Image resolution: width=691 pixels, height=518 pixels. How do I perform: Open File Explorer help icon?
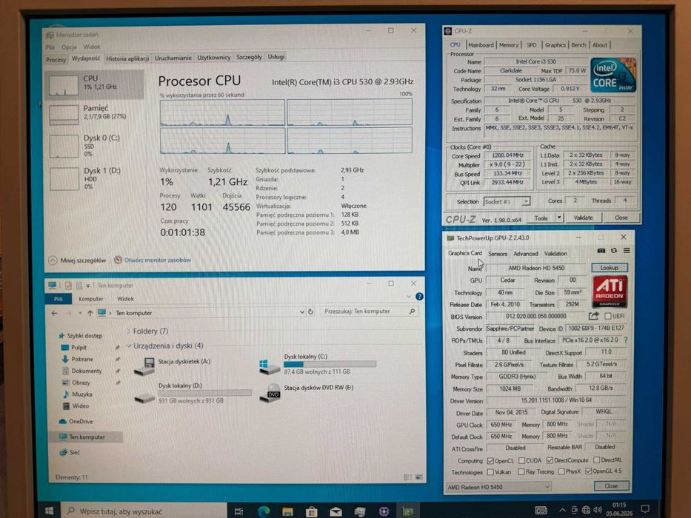point(419,297)
